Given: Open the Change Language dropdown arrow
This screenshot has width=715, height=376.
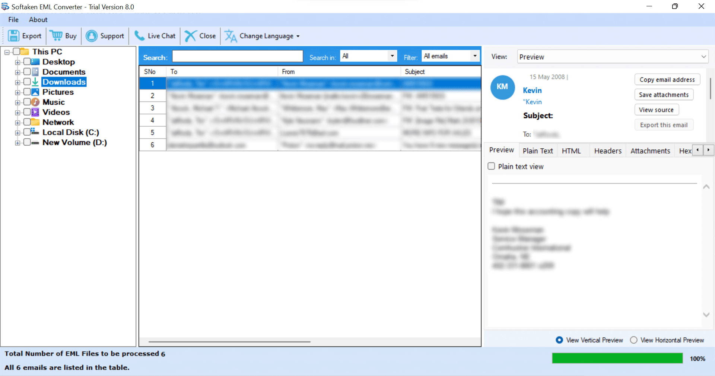Looking at the screenshot, I should click(x=298, y=36).
